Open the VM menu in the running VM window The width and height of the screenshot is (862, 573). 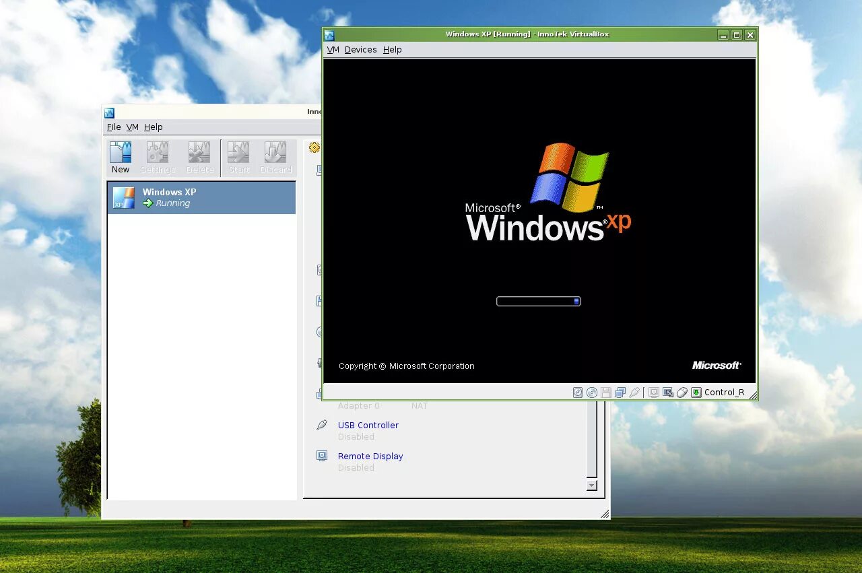[x=333, y=49]
